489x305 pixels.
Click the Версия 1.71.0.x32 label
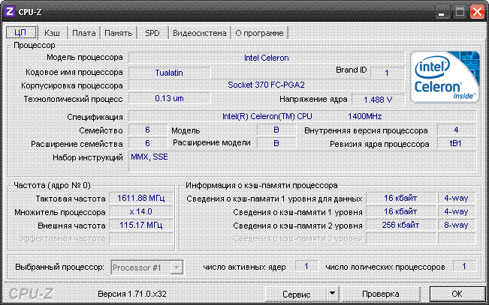(x=132, y=294)
